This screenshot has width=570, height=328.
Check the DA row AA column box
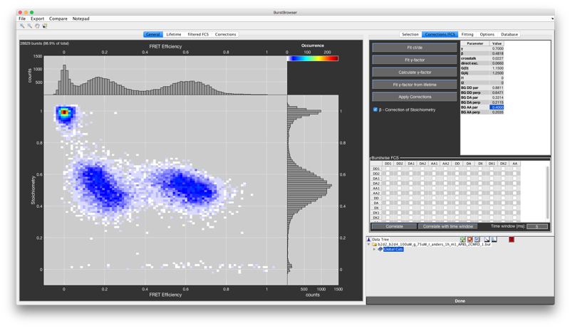click(x=515, y=203)
